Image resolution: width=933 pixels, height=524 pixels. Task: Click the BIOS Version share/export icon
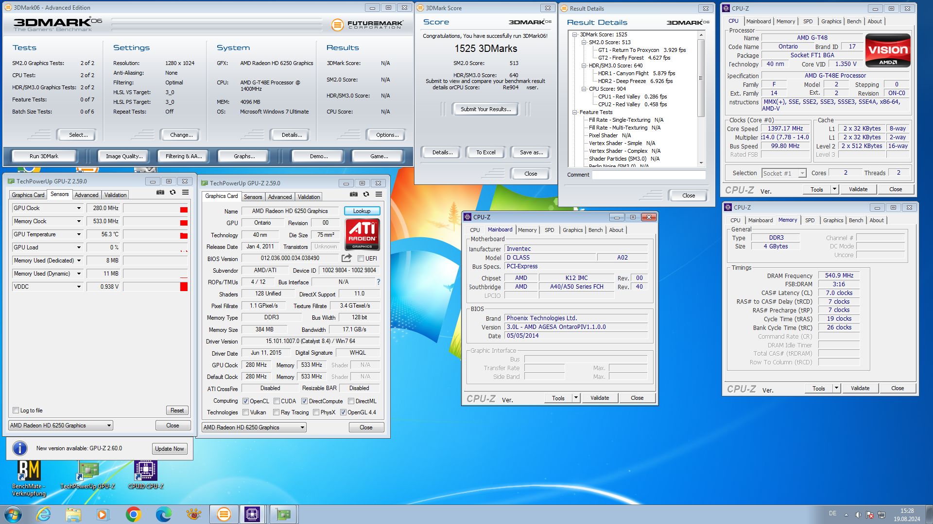pyautogui.click(x=346, y=258)
